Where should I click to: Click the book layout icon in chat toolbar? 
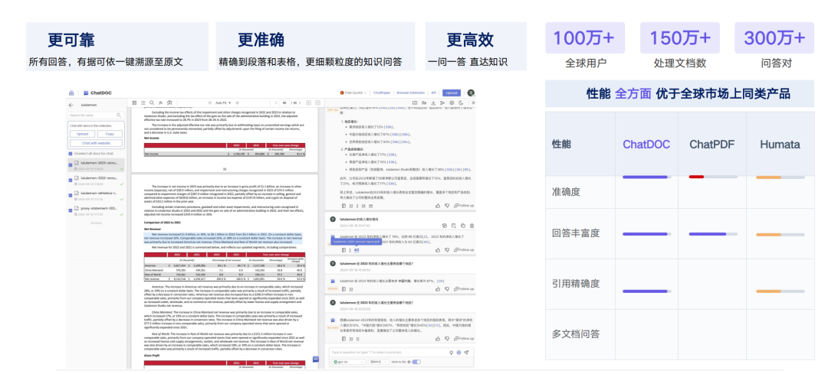(415, 102)
